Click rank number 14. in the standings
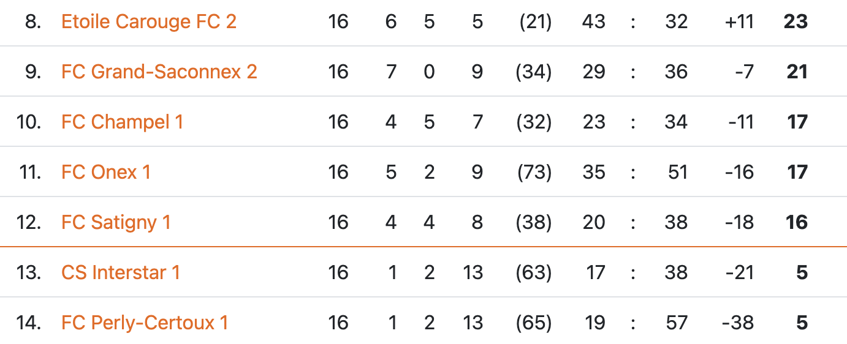 tap(29, 323)
